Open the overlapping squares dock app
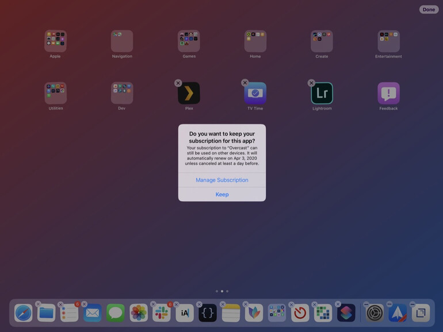The height and width of the screenshot is (332, 443). 421,313
